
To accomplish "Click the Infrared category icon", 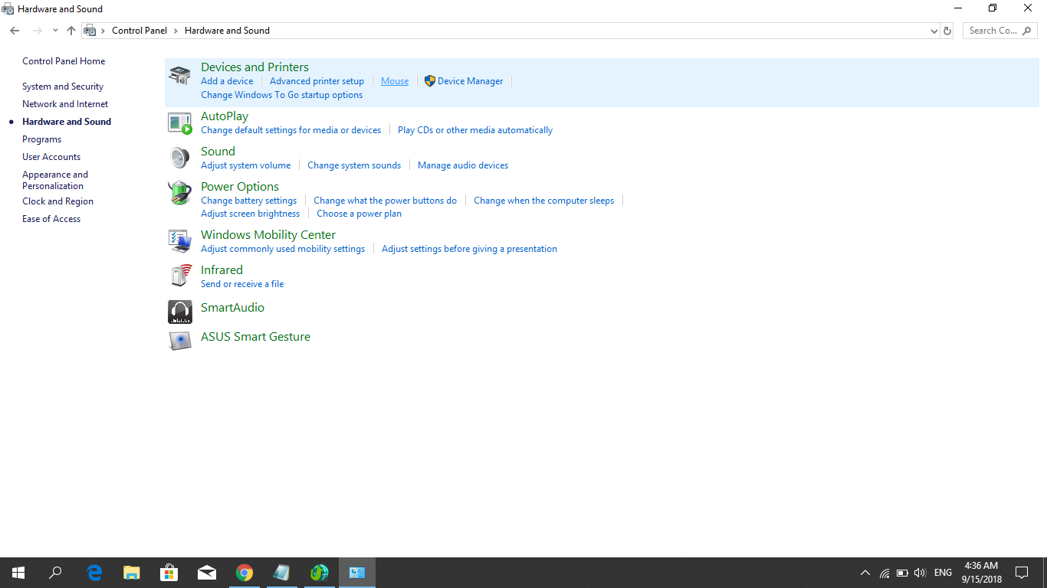I will 179,276.
